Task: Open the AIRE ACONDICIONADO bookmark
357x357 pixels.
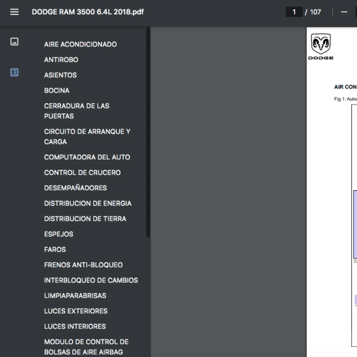Action: 80,44
